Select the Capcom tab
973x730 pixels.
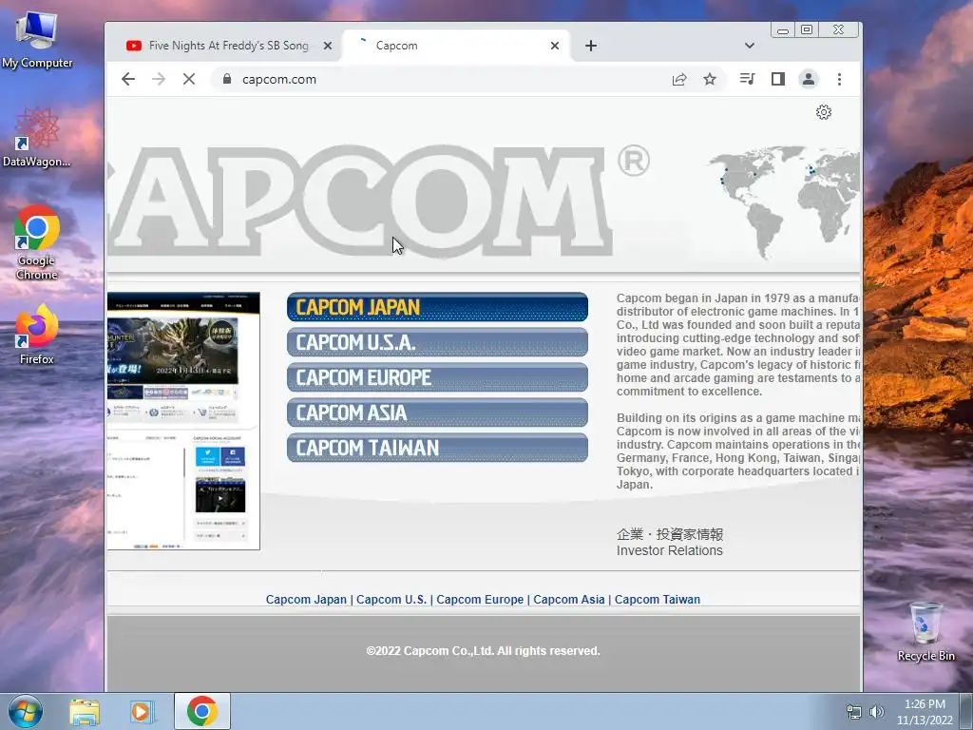coord(456,46)
